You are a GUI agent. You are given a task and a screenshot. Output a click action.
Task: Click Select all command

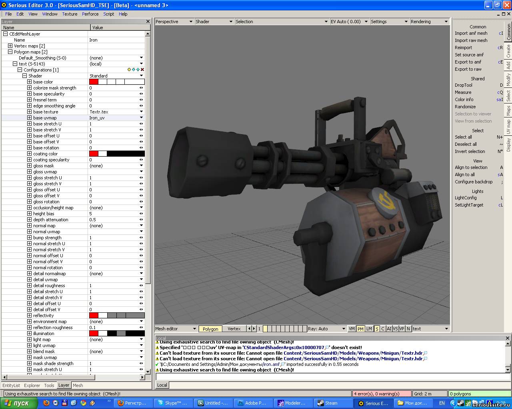(463, 137)
